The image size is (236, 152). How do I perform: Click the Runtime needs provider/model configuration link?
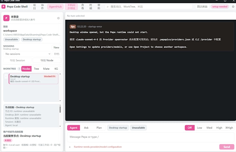pos(98,147)
